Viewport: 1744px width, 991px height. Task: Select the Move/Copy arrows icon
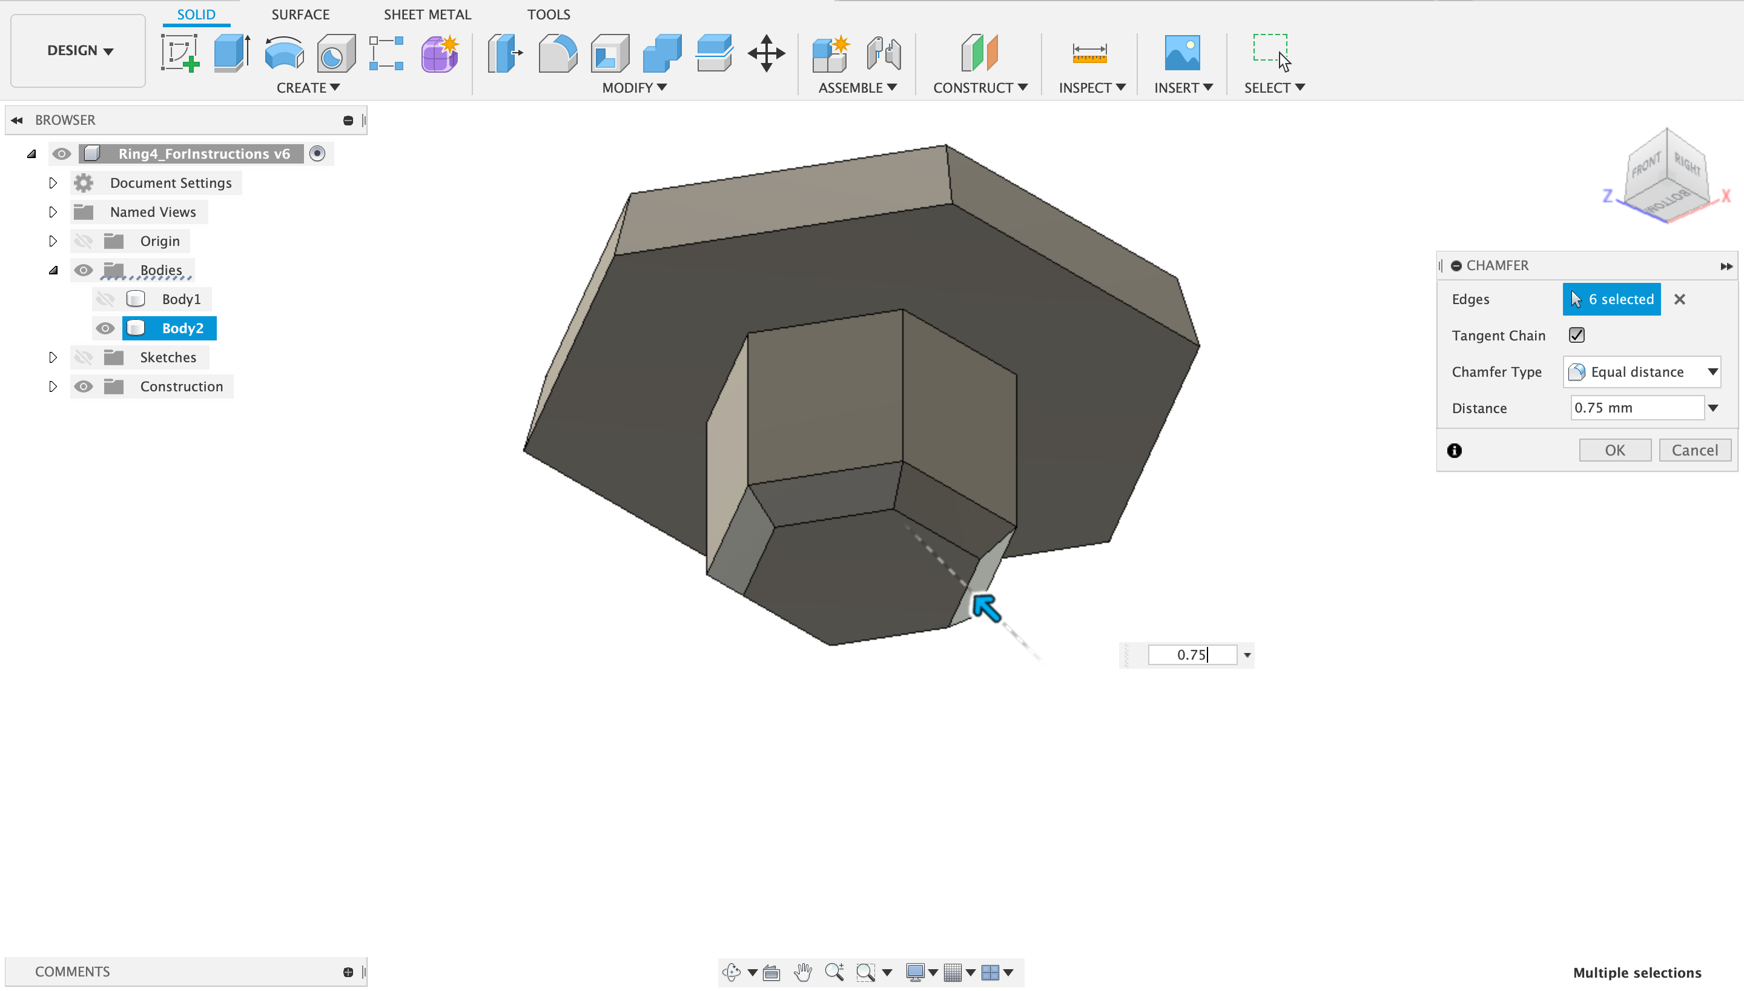[x=766, y=53]
